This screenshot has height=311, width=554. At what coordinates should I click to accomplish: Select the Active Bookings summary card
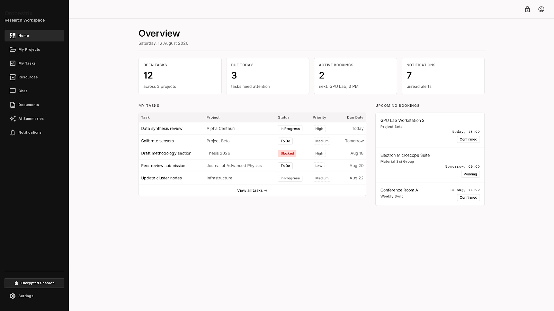point(355,76)
